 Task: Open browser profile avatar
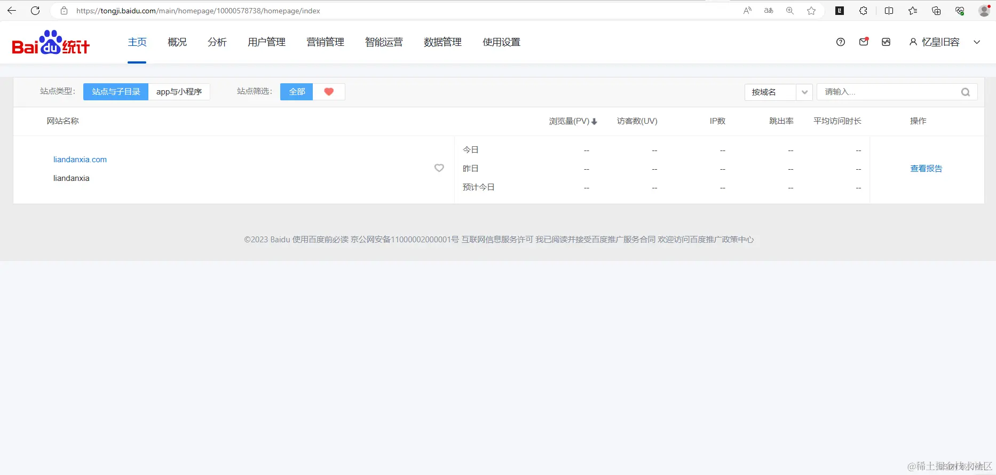click(984, 11)
